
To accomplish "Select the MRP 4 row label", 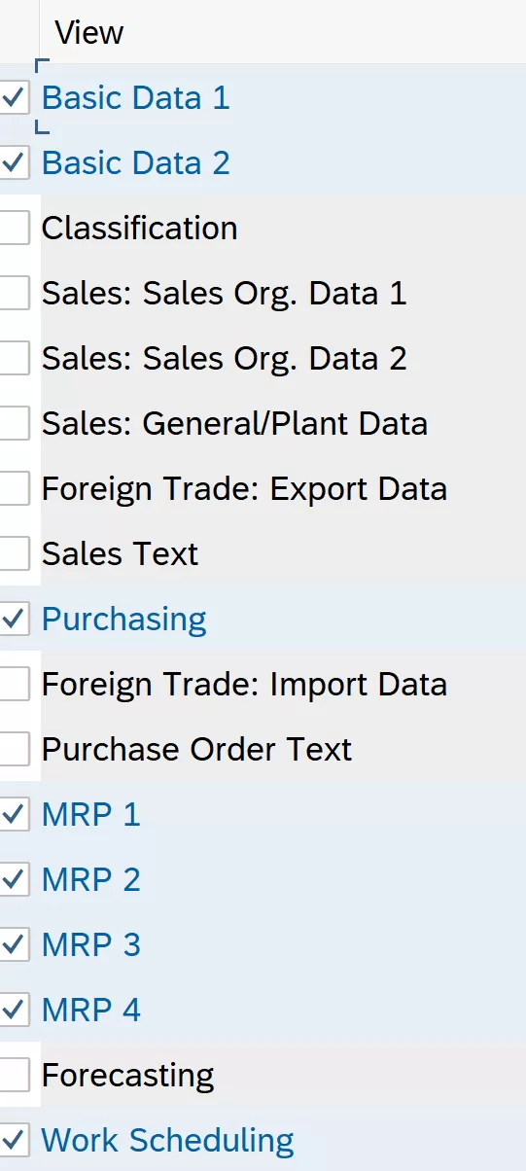I will point(91,1010).
